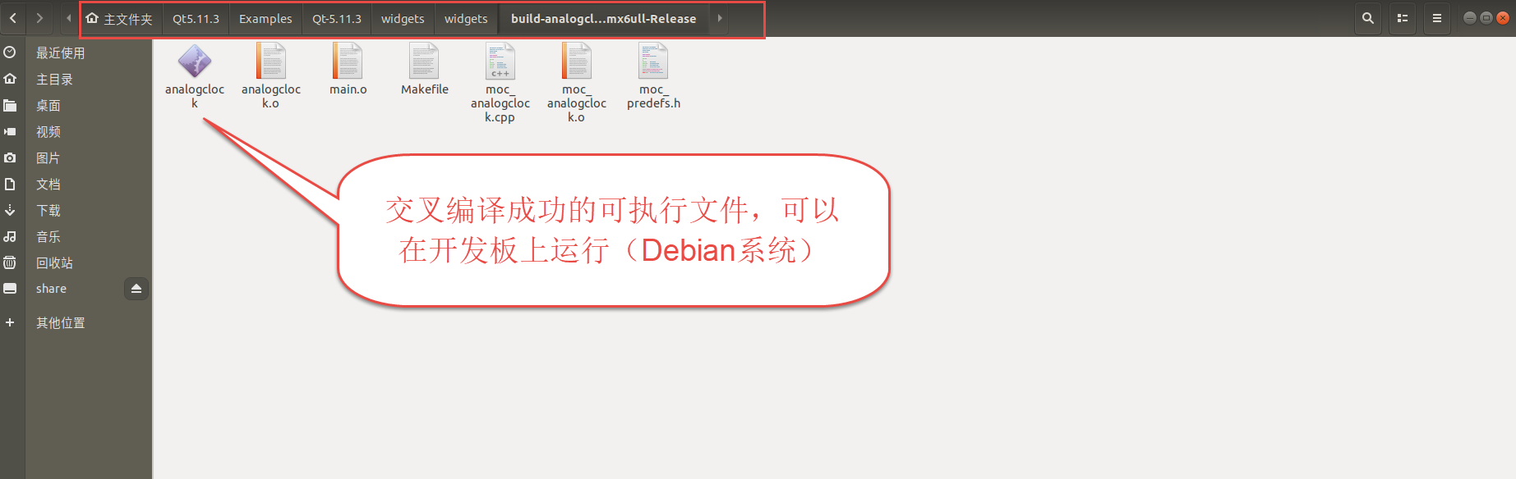Select the Makefile document icon
The height and width of the screenshot is (479, 1516).
424,62
